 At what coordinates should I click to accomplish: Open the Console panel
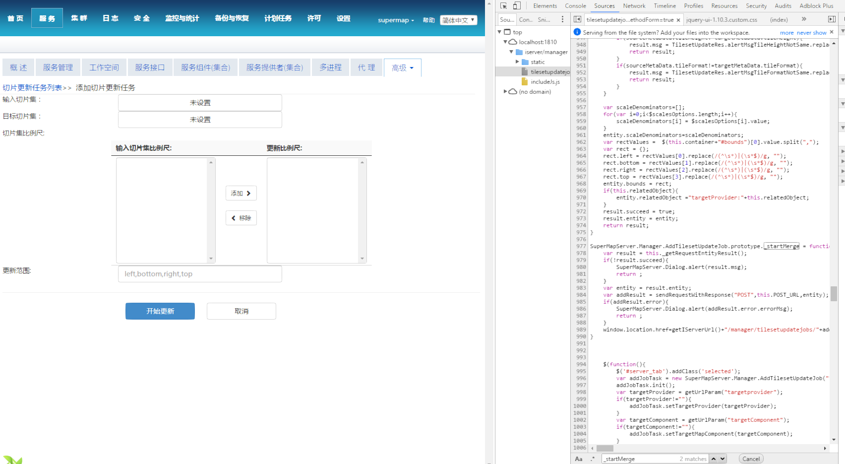(575, 6)
